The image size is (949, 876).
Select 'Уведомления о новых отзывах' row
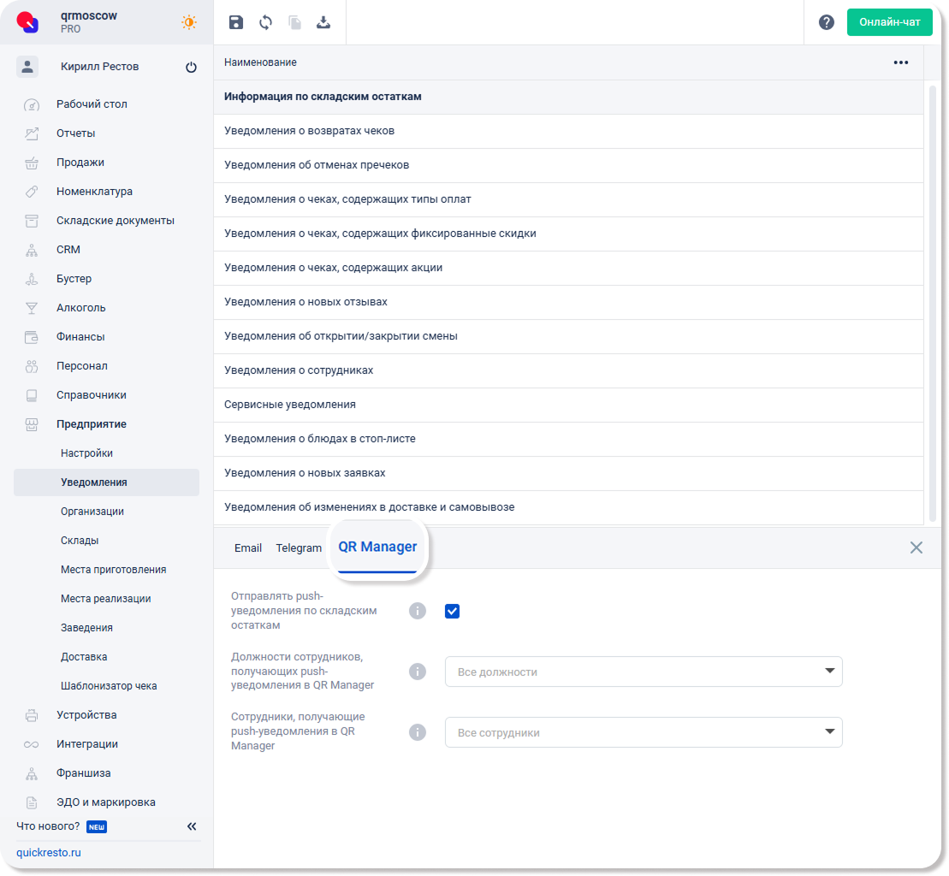tap(305, 302)
